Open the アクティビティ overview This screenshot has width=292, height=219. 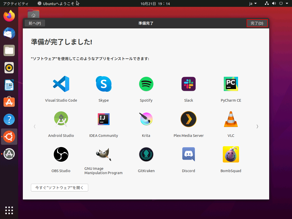(x=16, y=4)
